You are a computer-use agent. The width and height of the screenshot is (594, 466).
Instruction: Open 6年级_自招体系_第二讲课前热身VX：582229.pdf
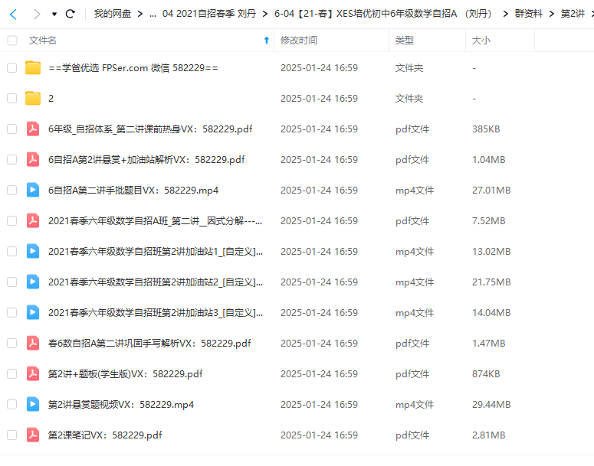pos(150,129)
